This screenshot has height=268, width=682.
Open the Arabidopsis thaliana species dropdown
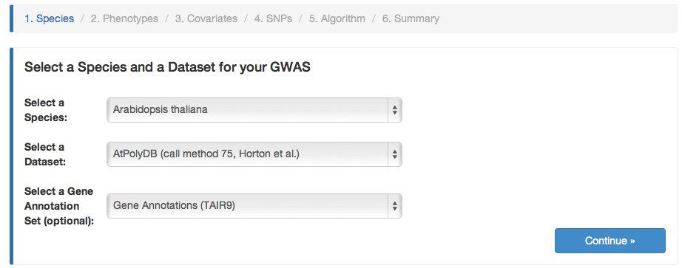pyautogui.click(x=254, y=110)
